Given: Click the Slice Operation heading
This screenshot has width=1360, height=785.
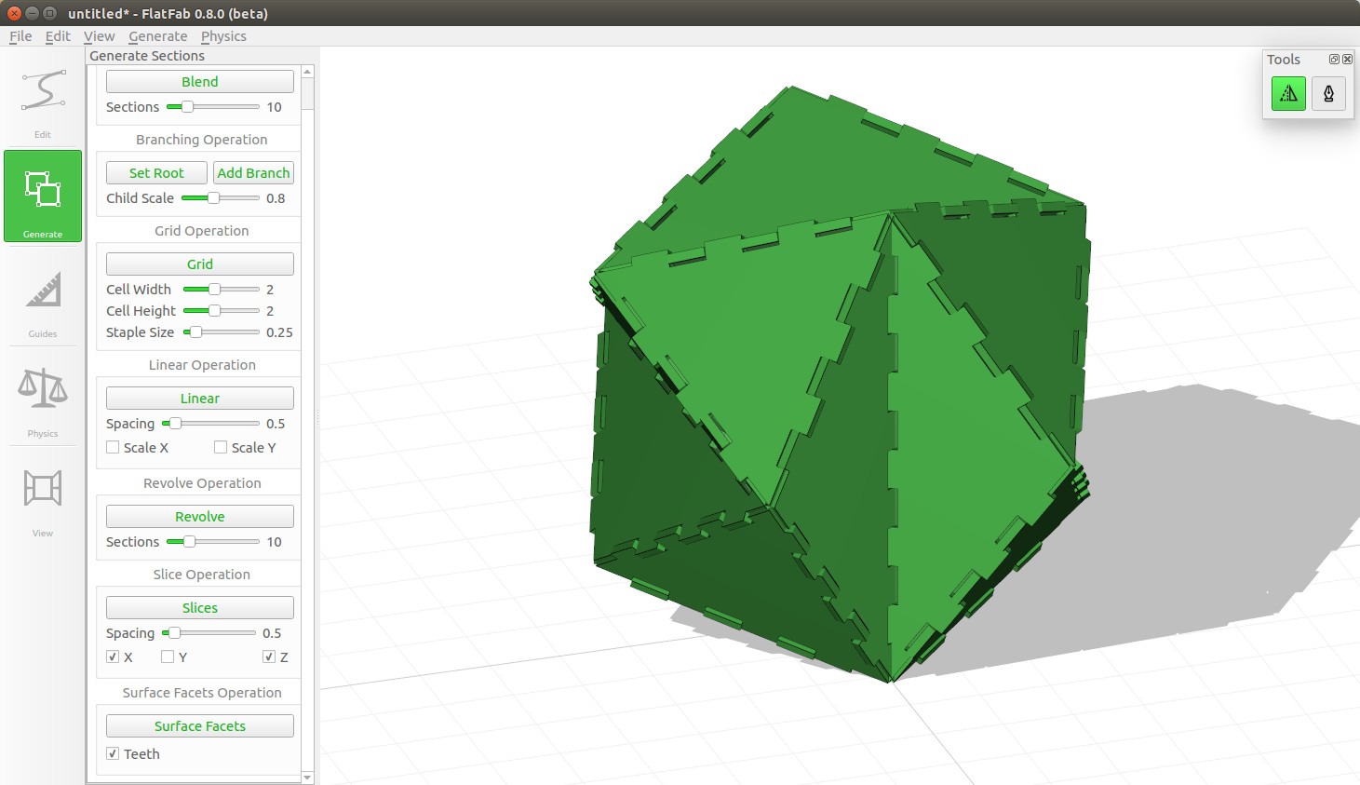Looking at the screenshot, I should pos(202,575).
